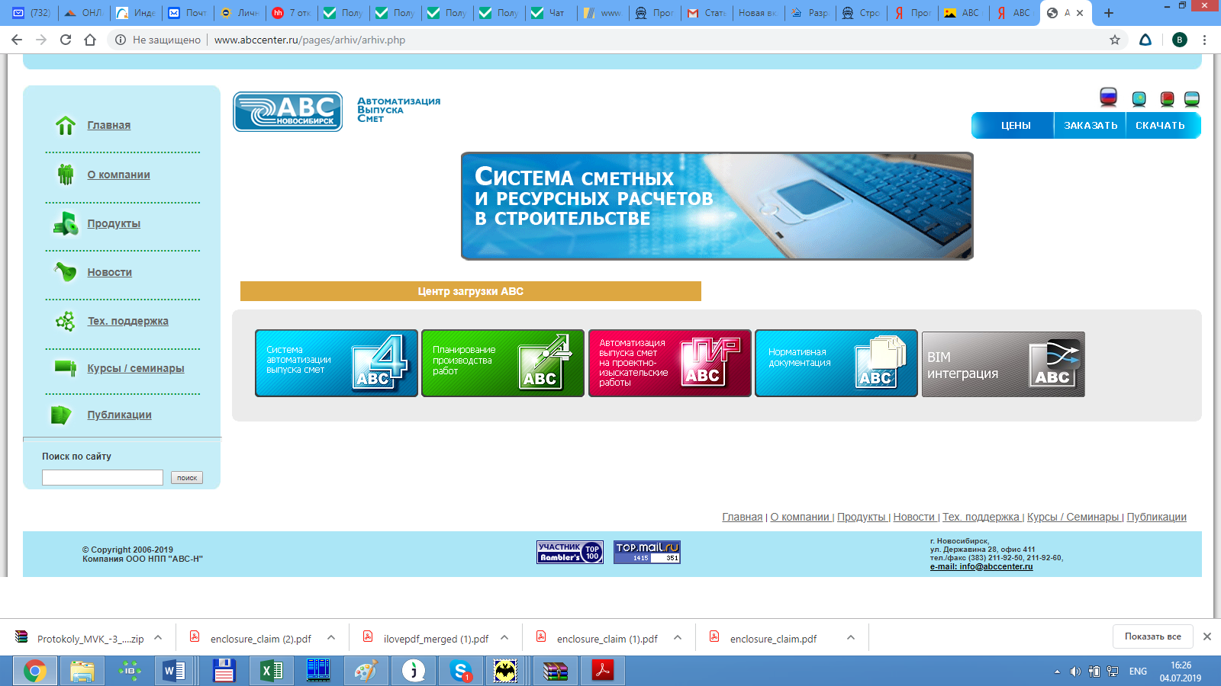Click the Курсы / семинары pointer icon
This screenshot has height=686, width=1221.
(x=66, y=368)
